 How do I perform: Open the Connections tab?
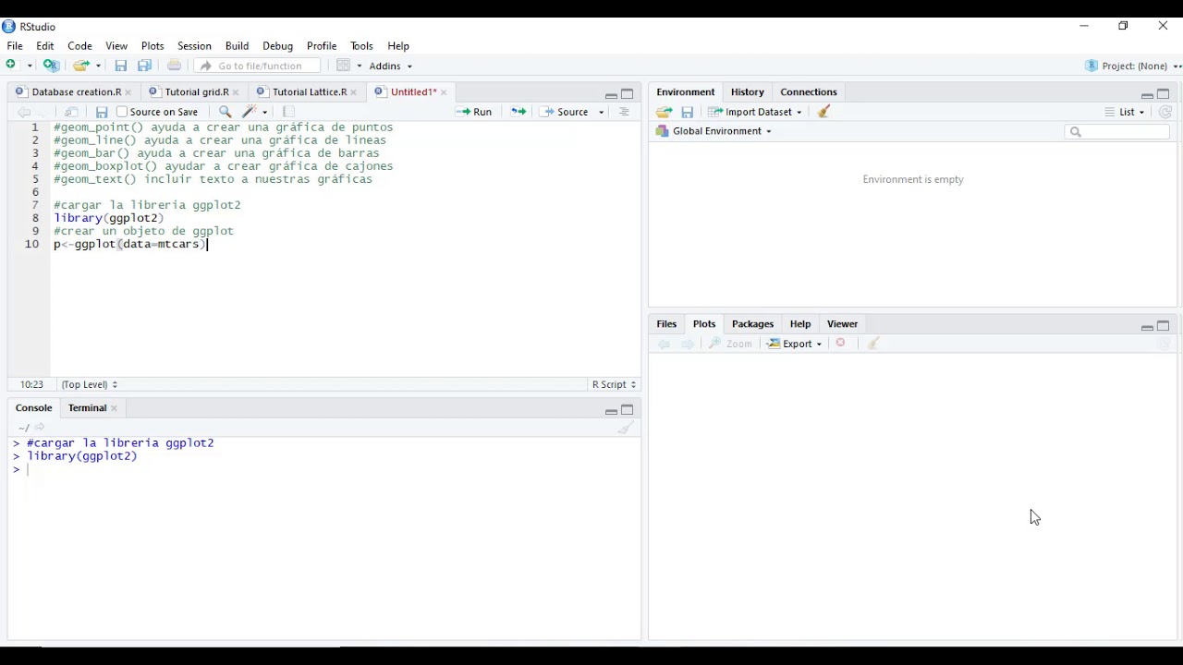point(809,92)
